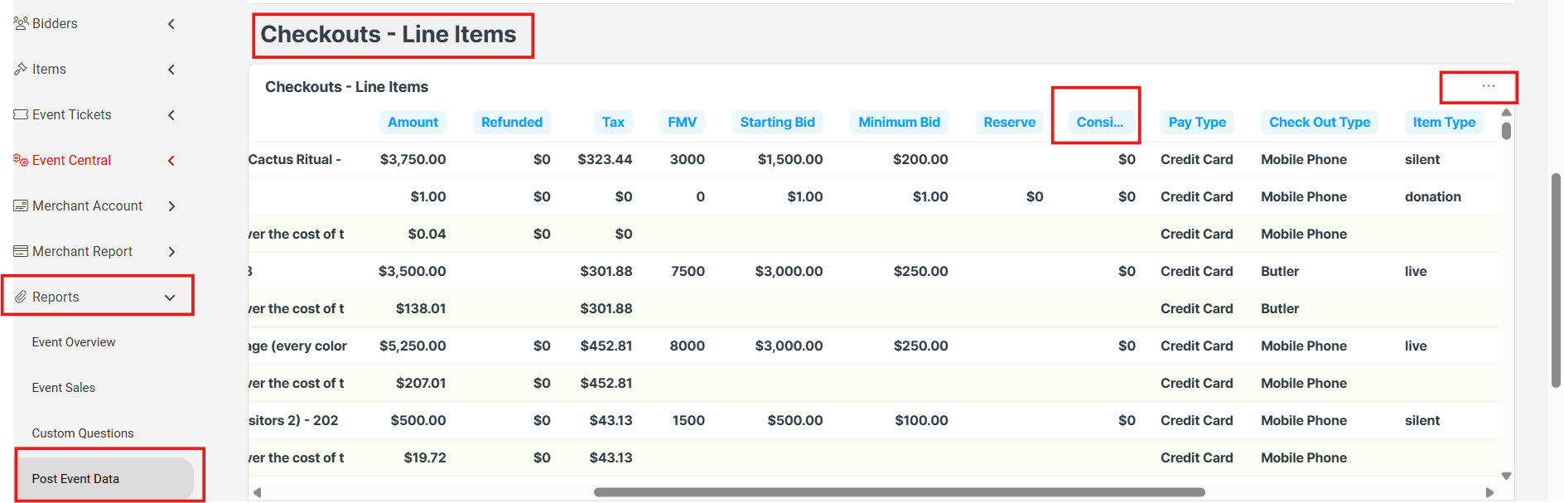Click the Bidders people icon in sidebar

[x=22, y=23]
